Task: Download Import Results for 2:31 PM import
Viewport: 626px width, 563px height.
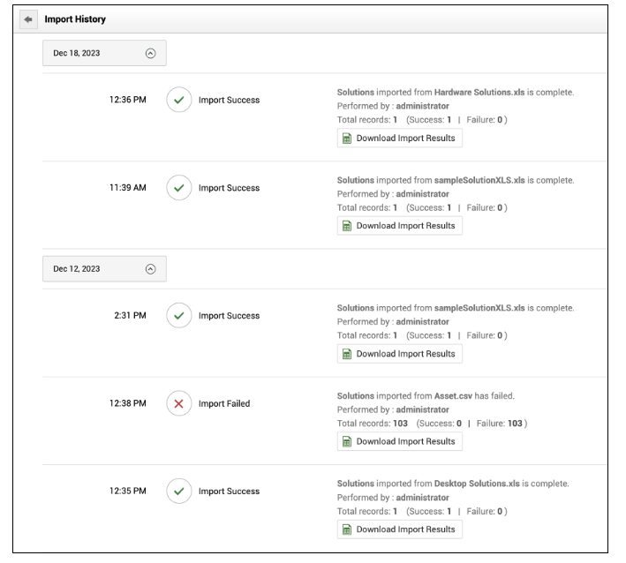Action: [x=399, y=354]
